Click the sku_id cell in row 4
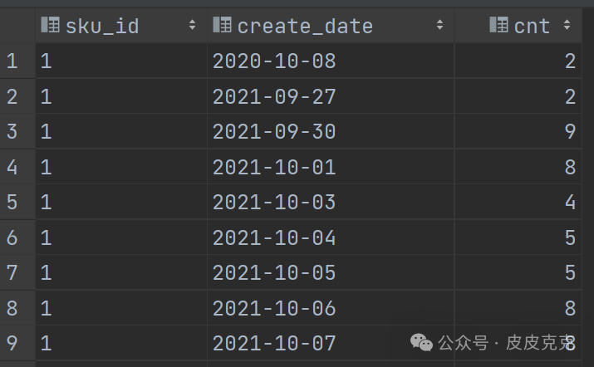The image size is (594, 367). pos(121,167)
